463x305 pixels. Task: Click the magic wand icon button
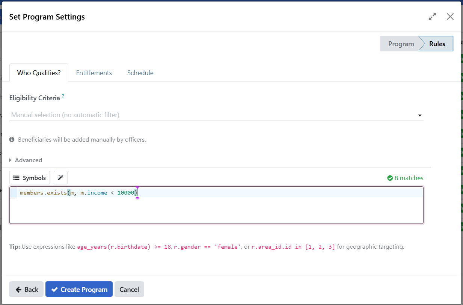click(60, 178)
